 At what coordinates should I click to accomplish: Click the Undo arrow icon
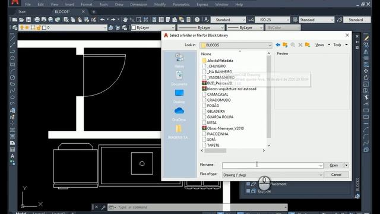tap(103, 20)
